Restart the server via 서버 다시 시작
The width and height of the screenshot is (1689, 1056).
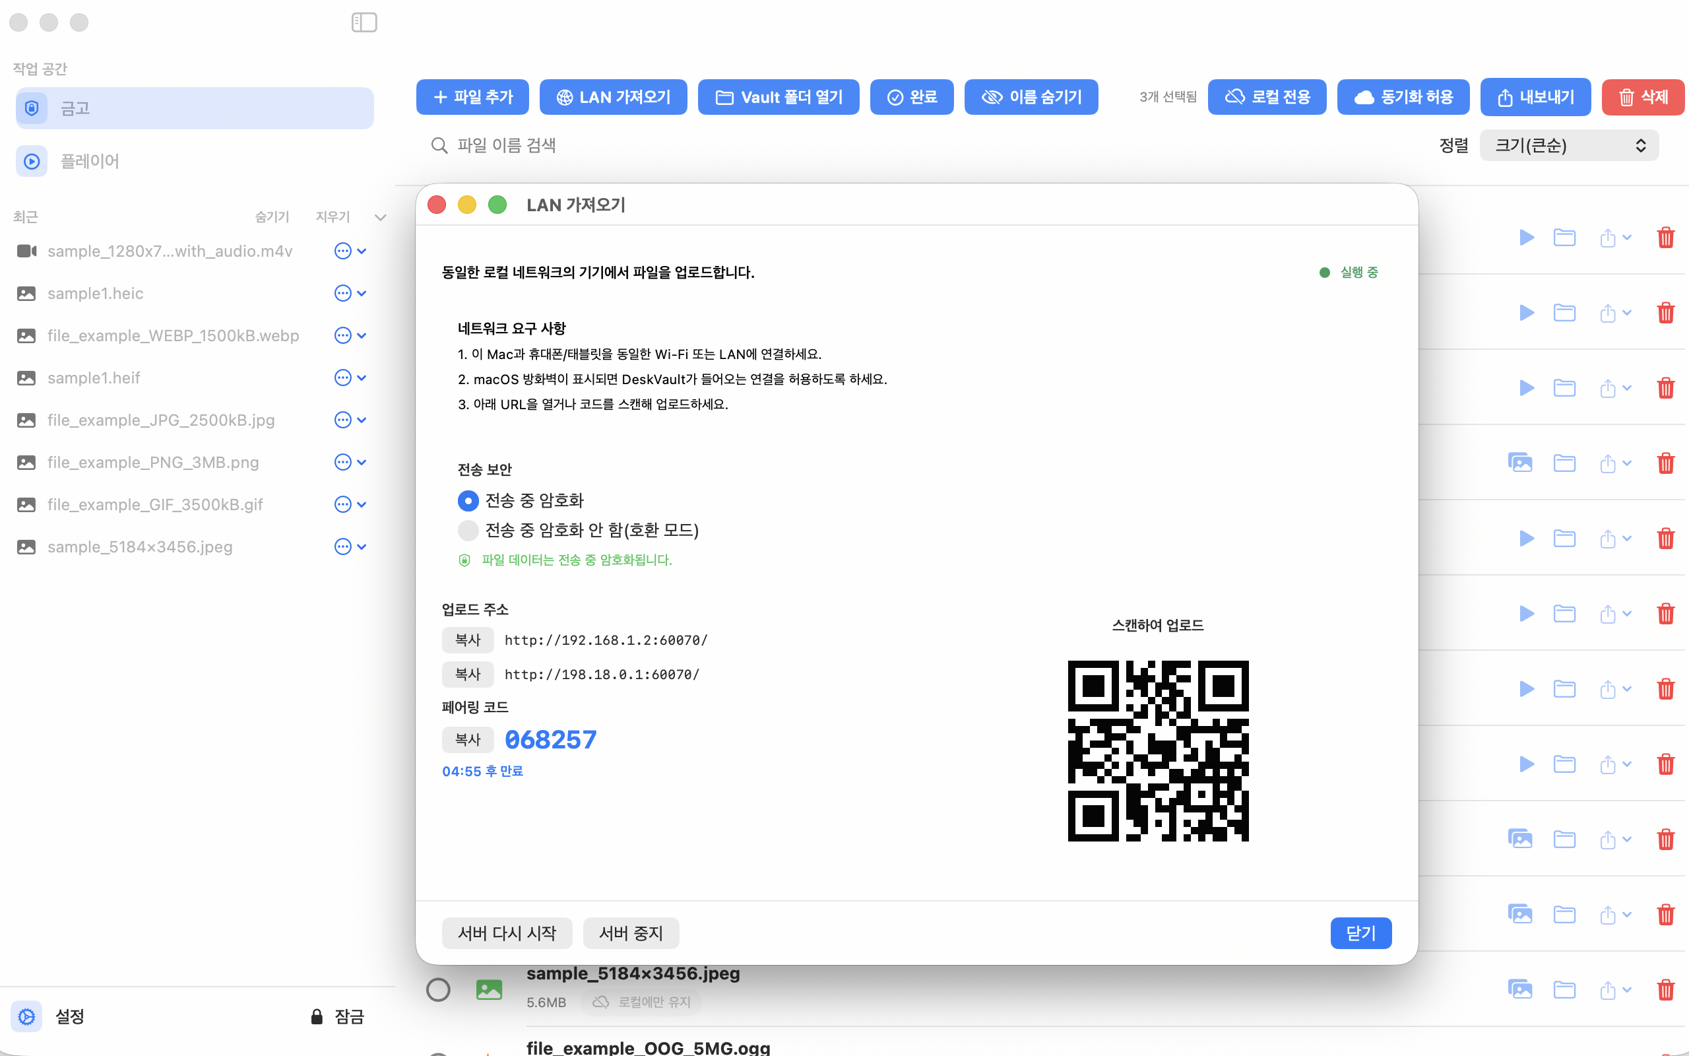pos(507,933)
